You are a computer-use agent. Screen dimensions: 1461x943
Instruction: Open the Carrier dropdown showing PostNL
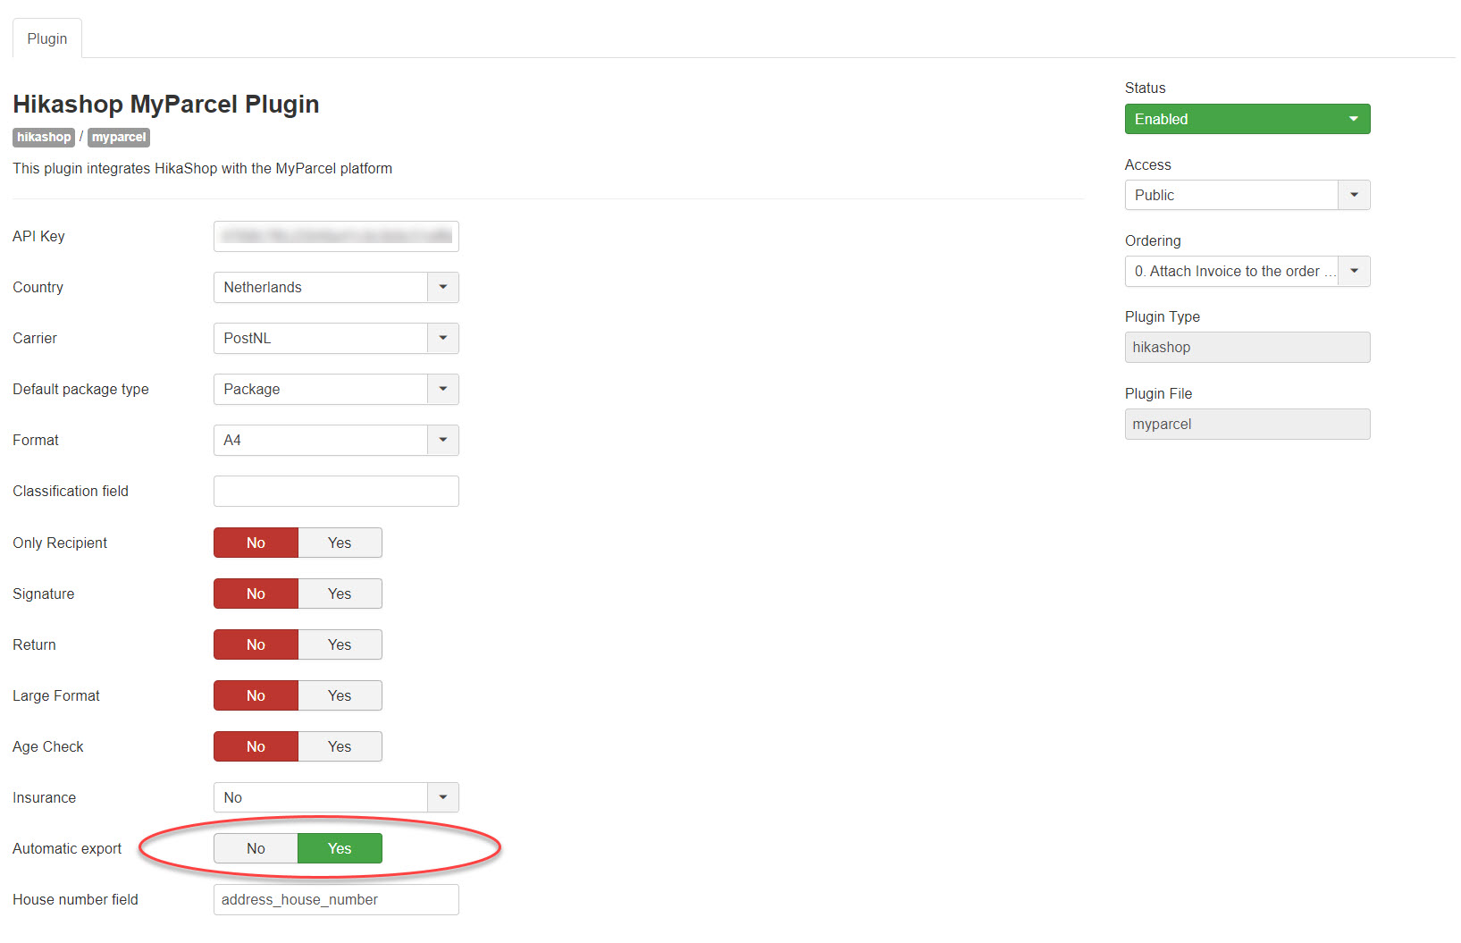tap(336, 338)
